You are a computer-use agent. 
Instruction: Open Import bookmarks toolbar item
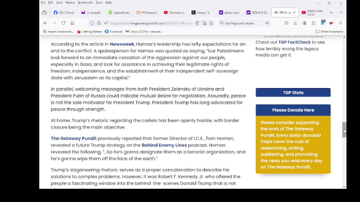tap(58, 31)
